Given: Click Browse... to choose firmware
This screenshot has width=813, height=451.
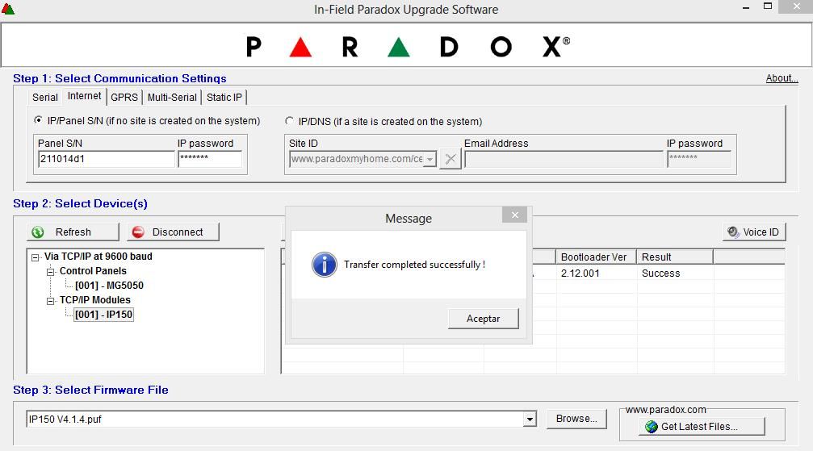Looking at the screenshot, I should (x=576, y=419).
